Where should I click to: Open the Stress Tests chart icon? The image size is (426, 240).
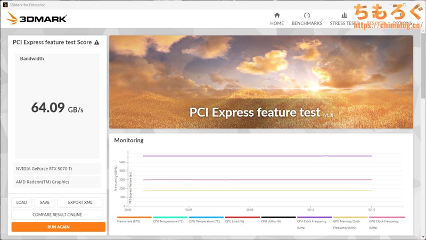[x=344, y=15]
